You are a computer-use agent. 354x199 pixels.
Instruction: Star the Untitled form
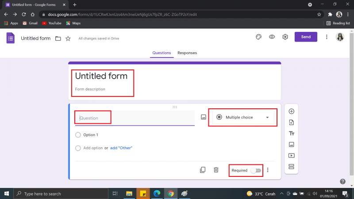click(68, 38)
